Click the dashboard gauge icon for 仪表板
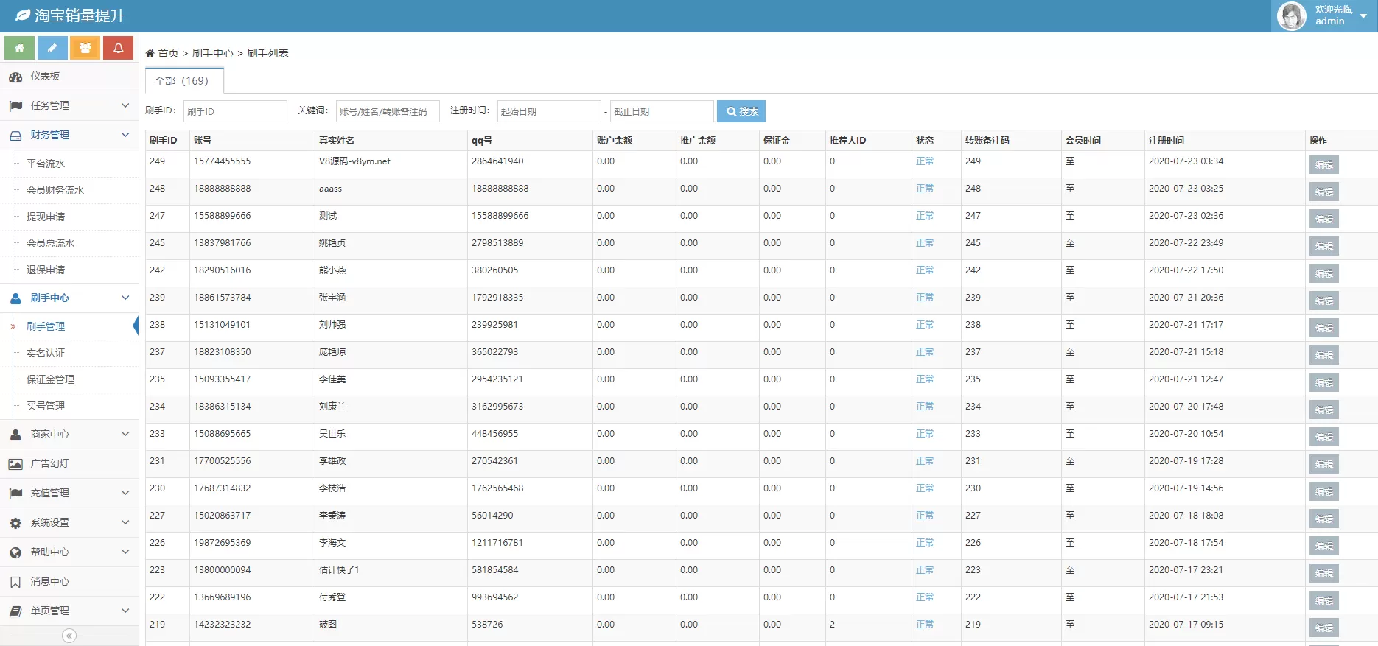 [15, 77]
